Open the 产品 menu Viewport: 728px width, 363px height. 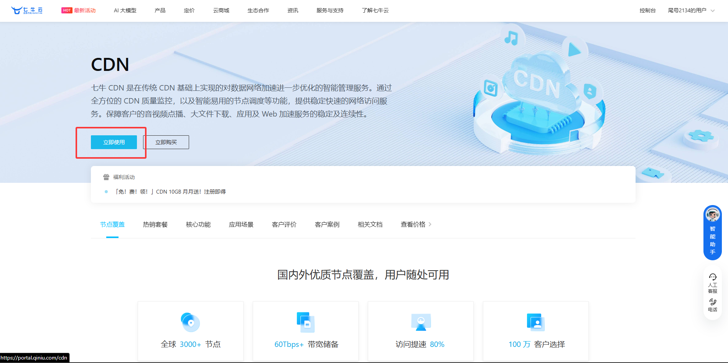(160, 10)
